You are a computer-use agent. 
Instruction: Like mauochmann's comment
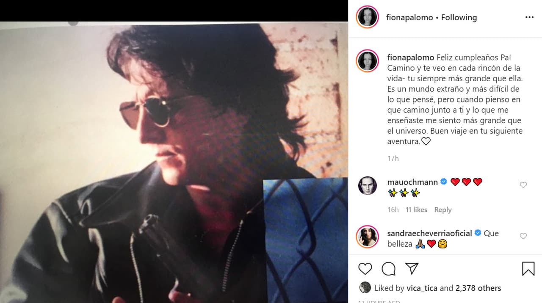click(523, 185)
